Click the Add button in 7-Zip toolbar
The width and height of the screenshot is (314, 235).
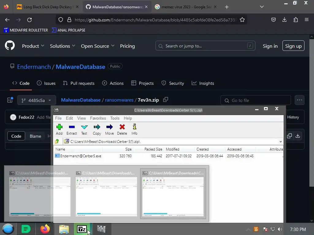(x=59, y=129)
